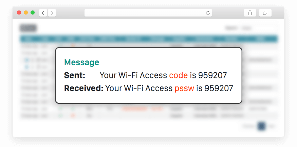
Task: Click the blurred red highlighted text in table row
Action: [135, 108]
